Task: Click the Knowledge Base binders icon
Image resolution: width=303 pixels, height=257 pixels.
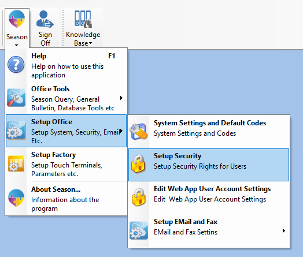Action: click(x=83, y=19)
